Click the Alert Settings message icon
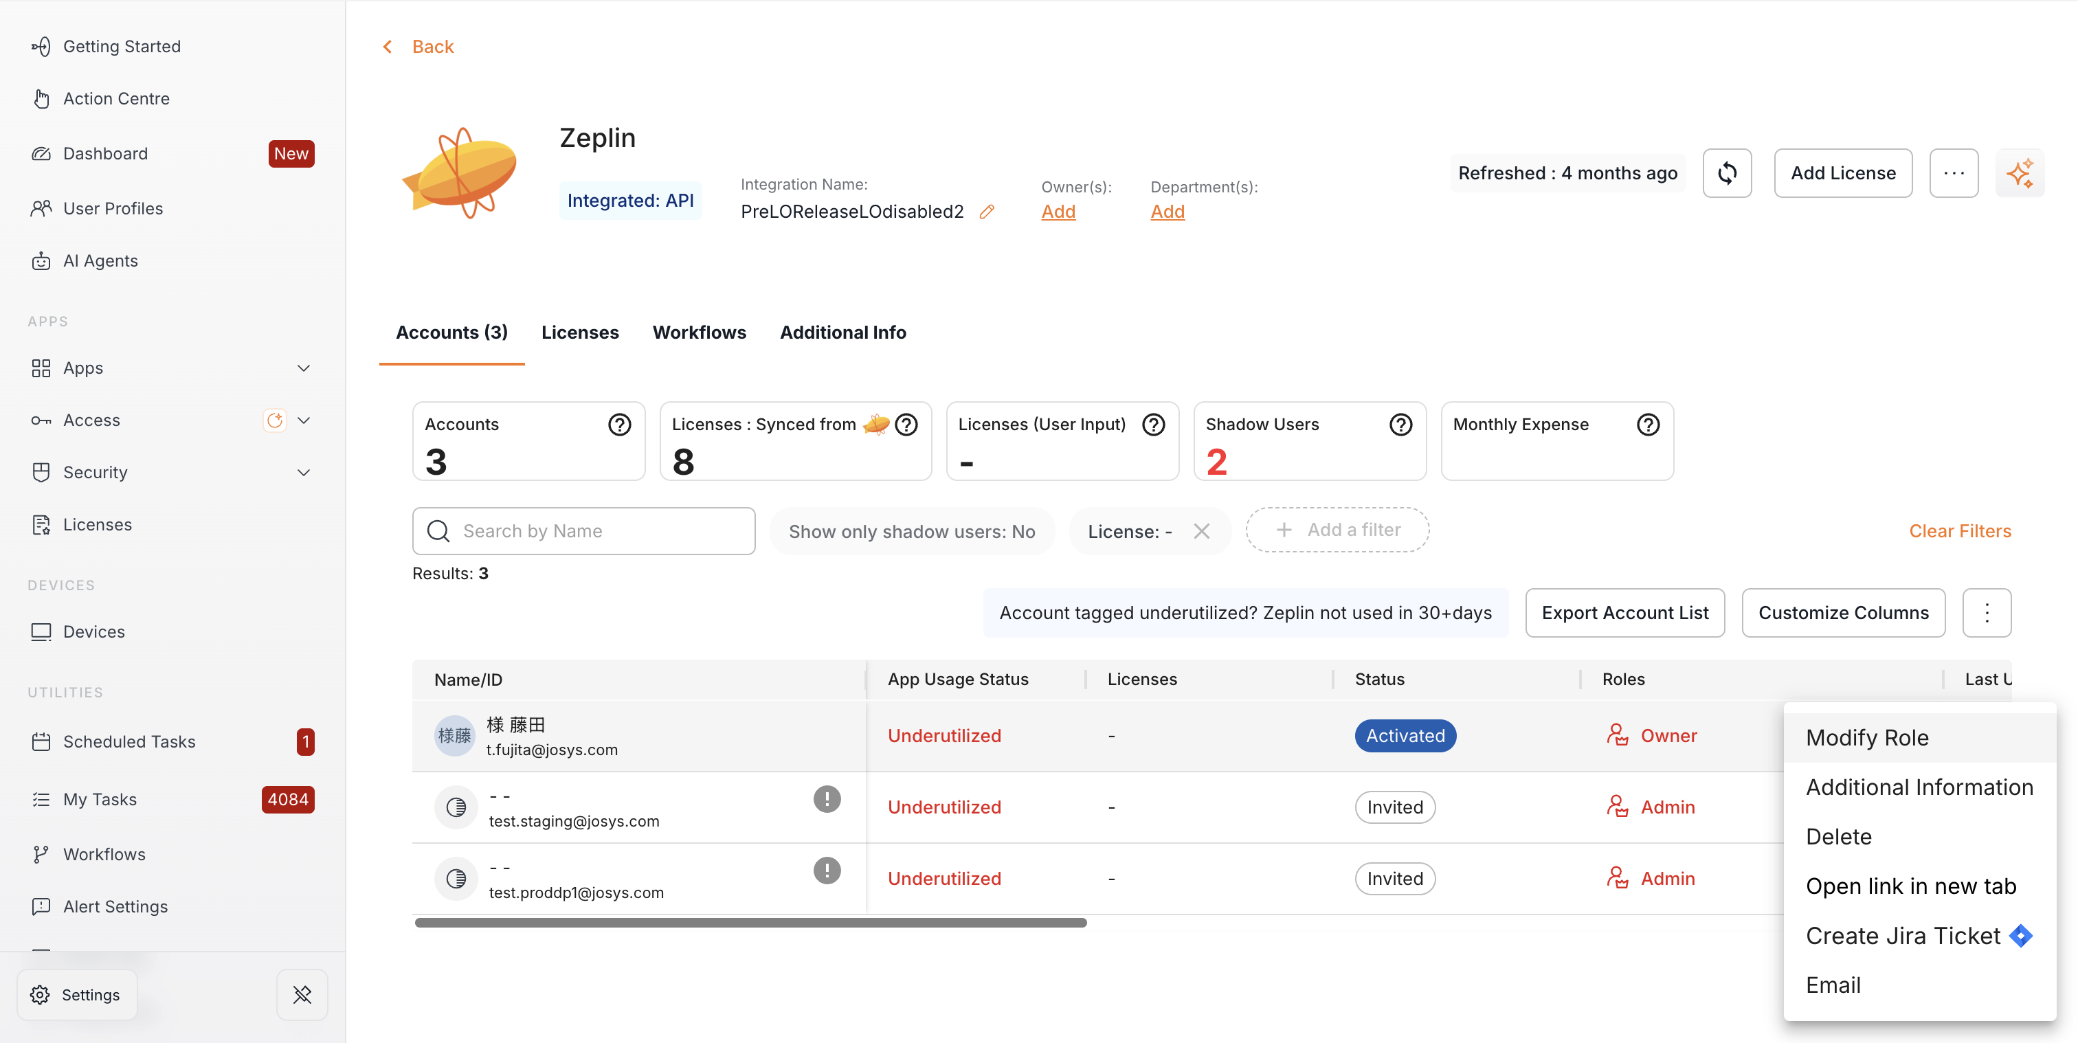Screen dimensions: 2078x1043 pos(41,907)
